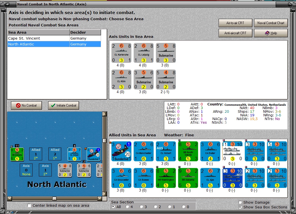The width and height of the screenshot is (296, 214).
Task: Click Initiate Combat
Action: (x=64, y=105)
